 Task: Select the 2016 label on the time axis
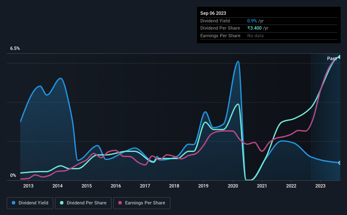point(116,186)
